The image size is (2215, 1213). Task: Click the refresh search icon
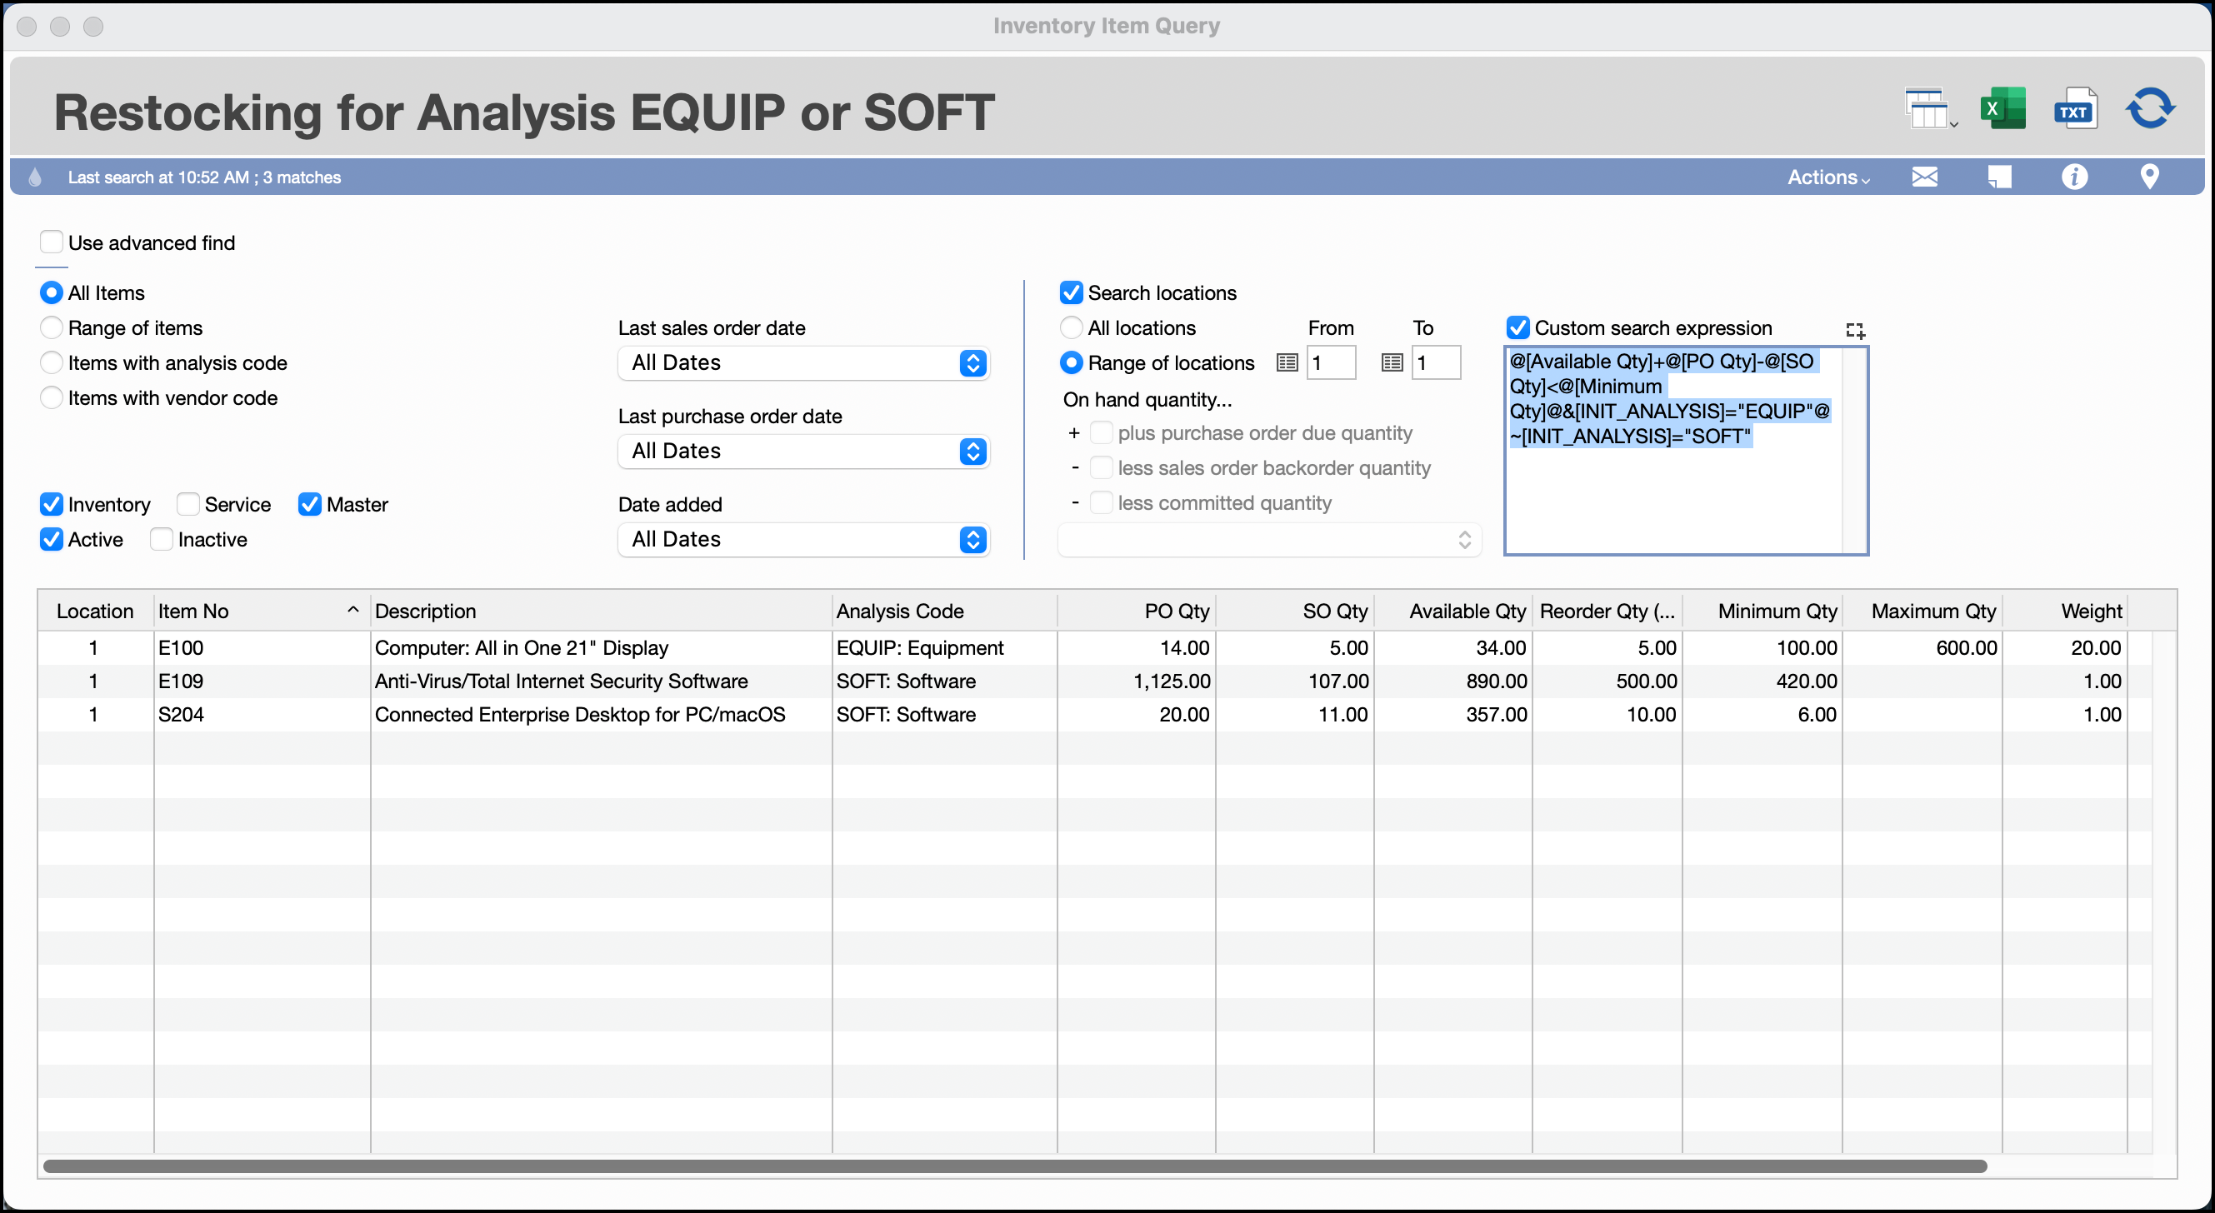click(x=2150, y=109)
